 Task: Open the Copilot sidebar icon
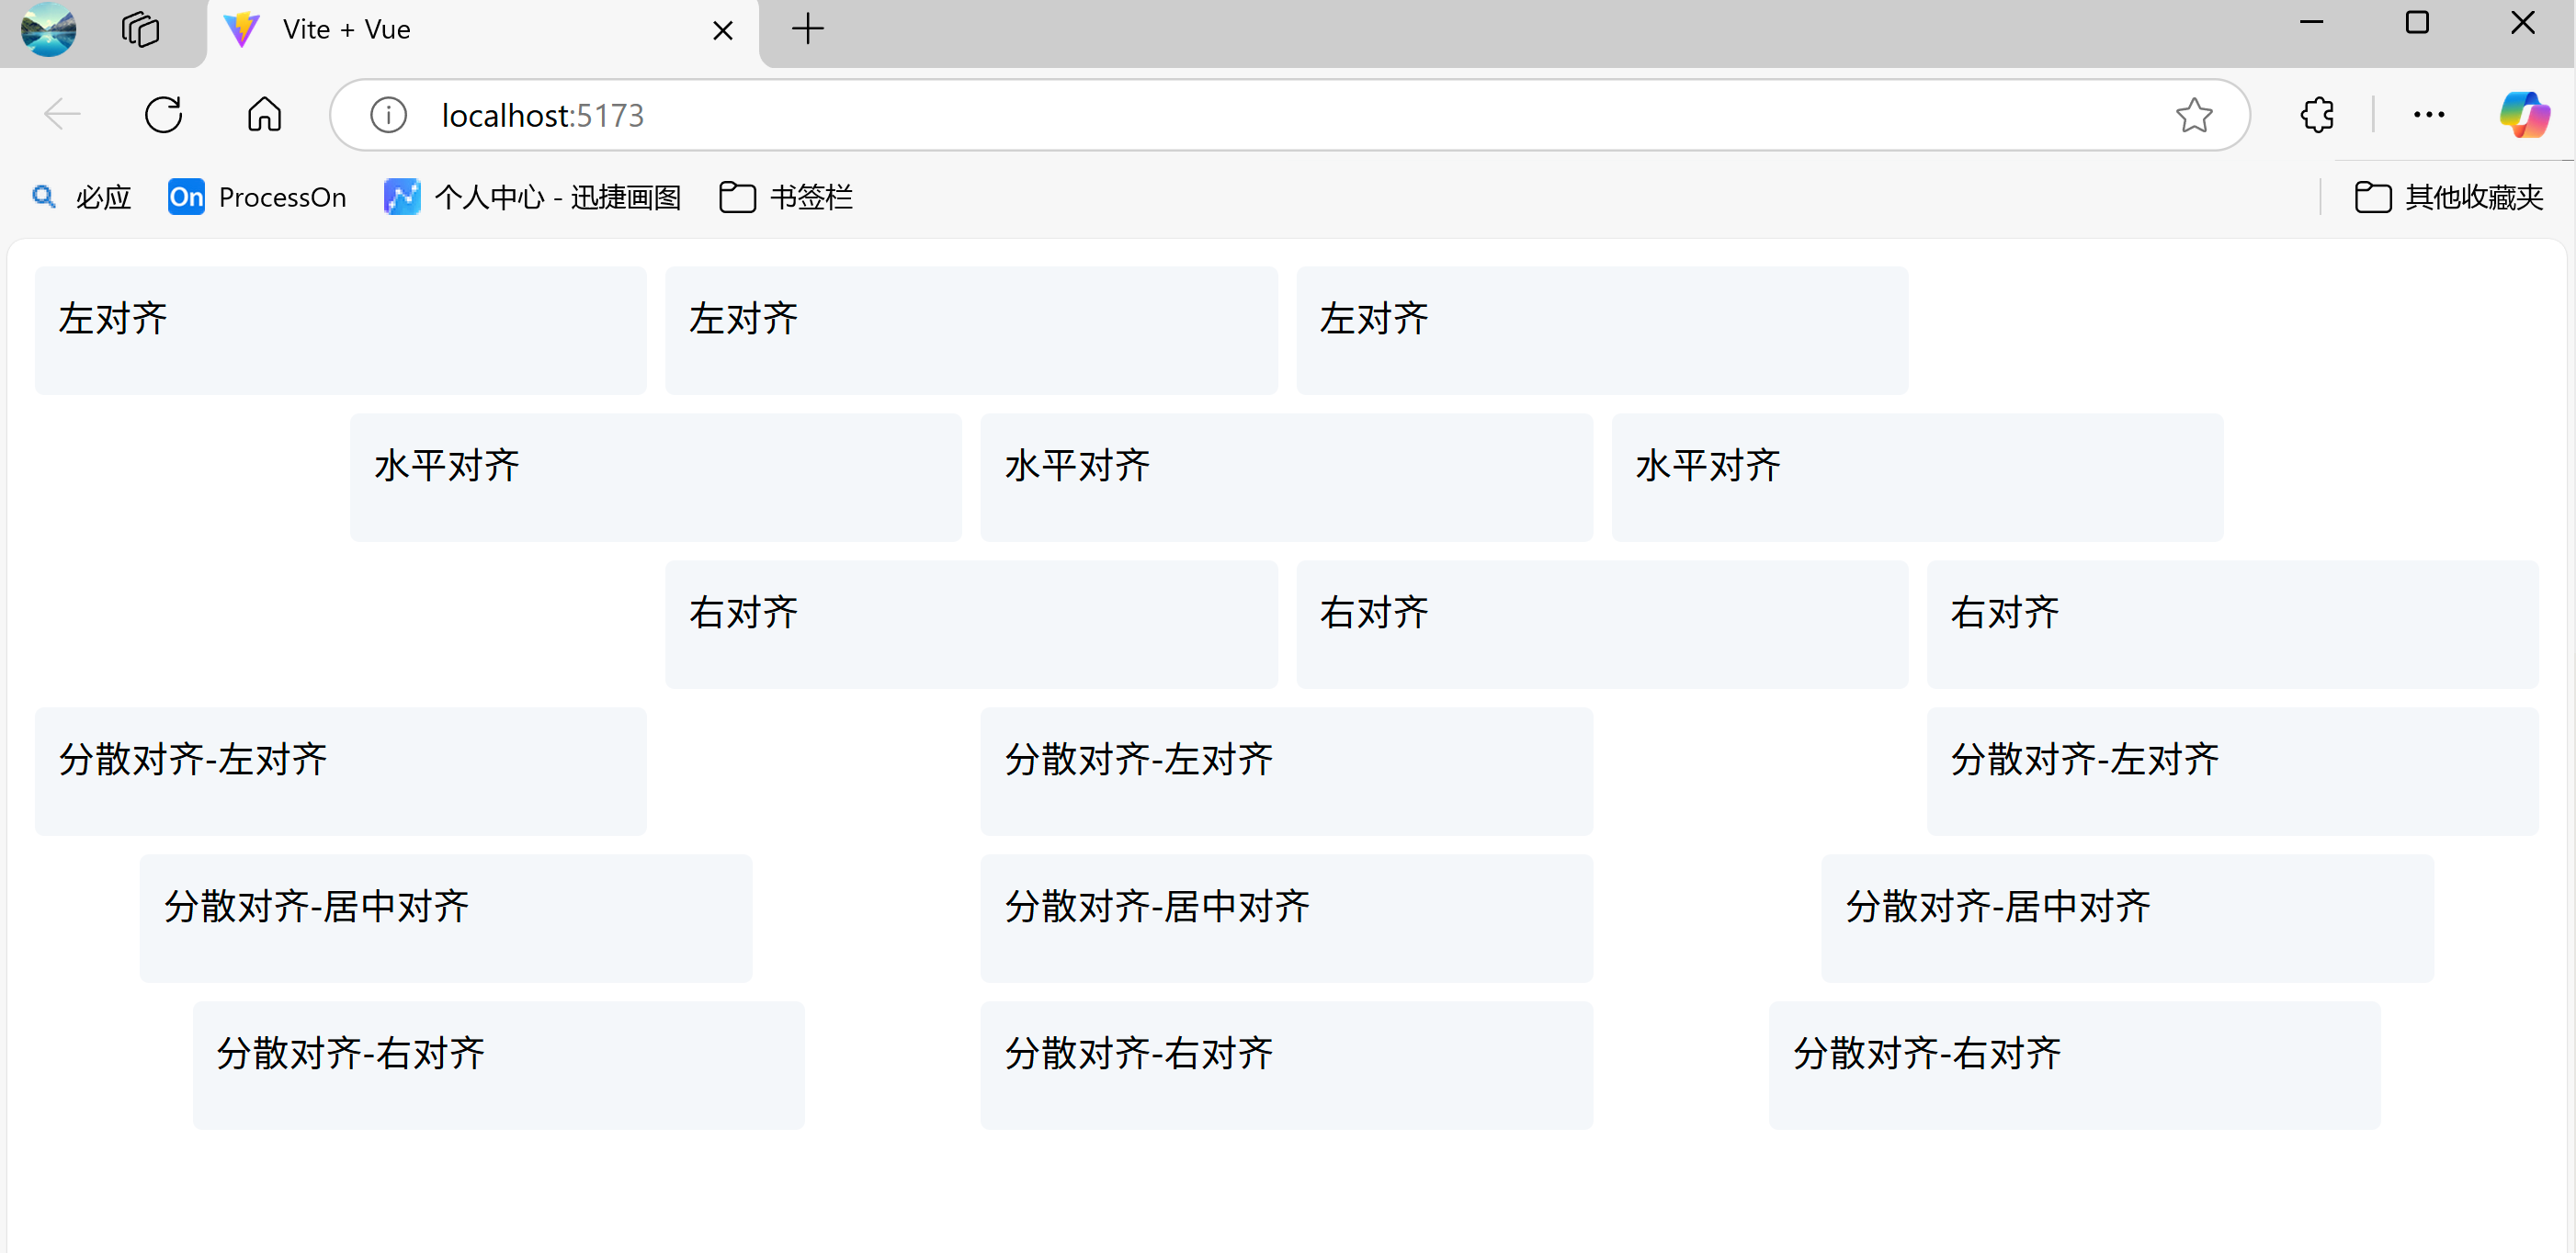2523,115
